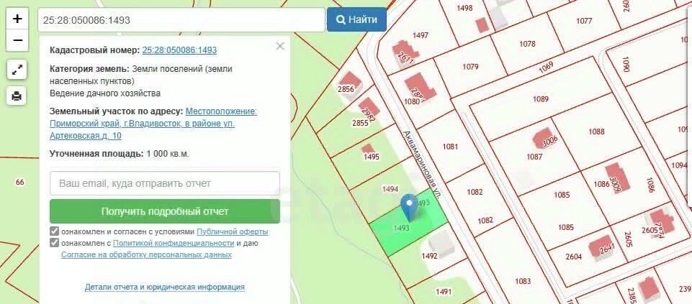Select parcel 1088 on the map

click(x=596, y=132)
